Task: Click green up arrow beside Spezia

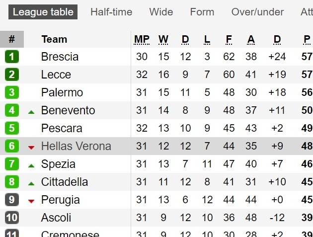Action: tap(31, 164)
